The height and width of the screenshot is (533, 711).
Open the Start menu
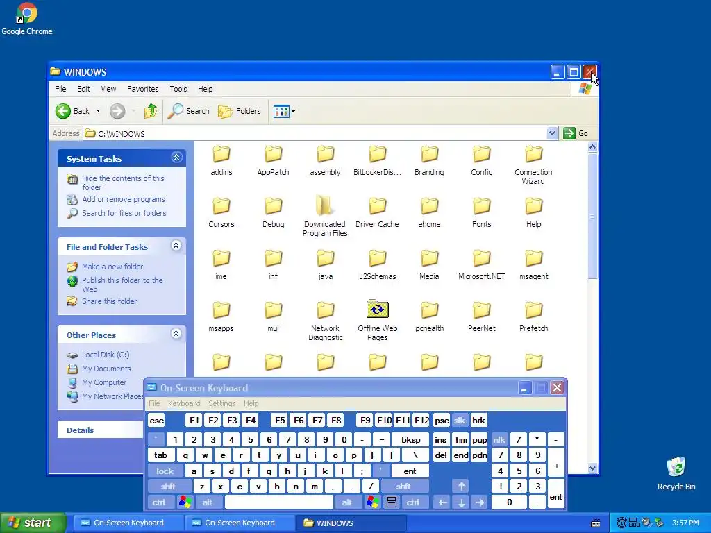point(33,523)
